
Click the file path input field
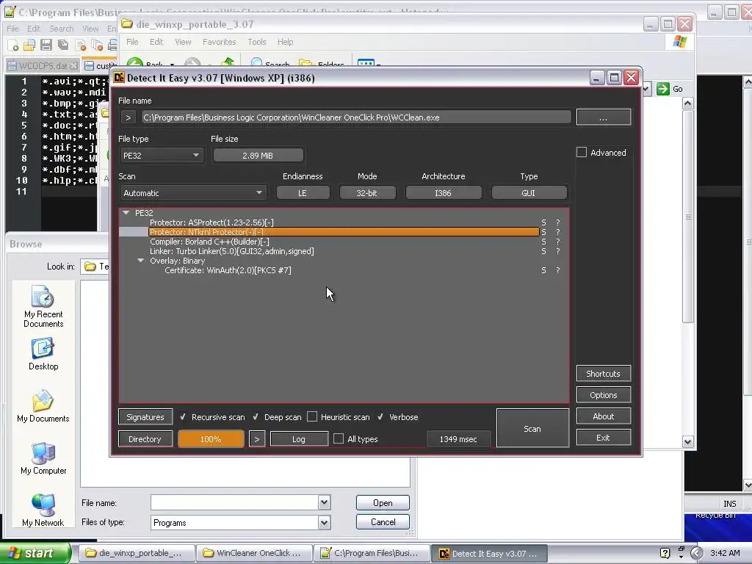[356, 117]
